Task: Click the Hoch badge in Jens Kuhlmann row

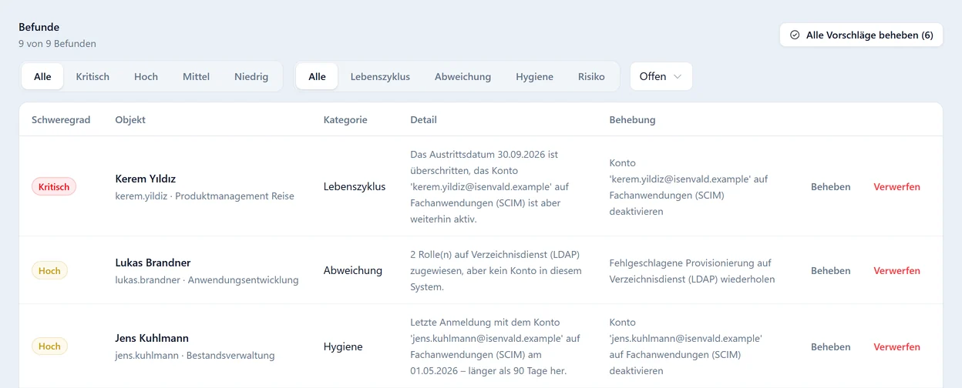Action: 49,346
